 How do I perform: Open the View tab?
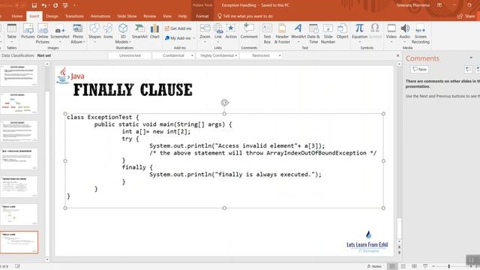click(166, 16)
